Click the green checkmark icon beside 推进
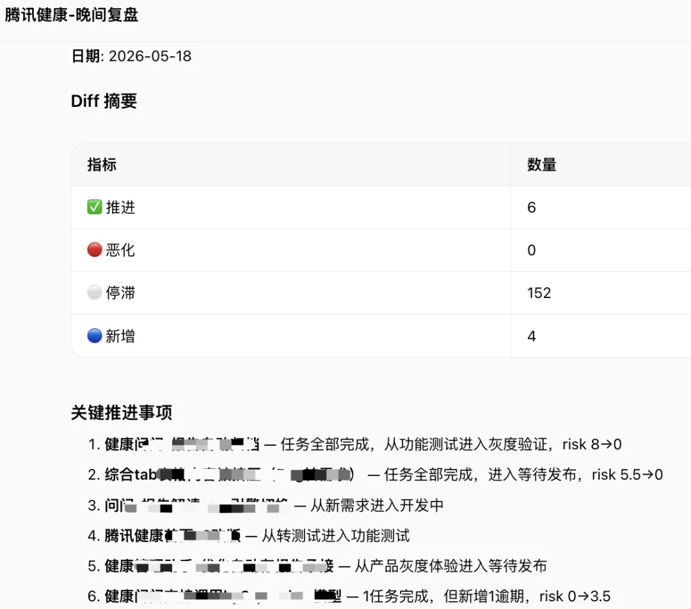This screenshot has width=691, height=609. click(94, 207)
